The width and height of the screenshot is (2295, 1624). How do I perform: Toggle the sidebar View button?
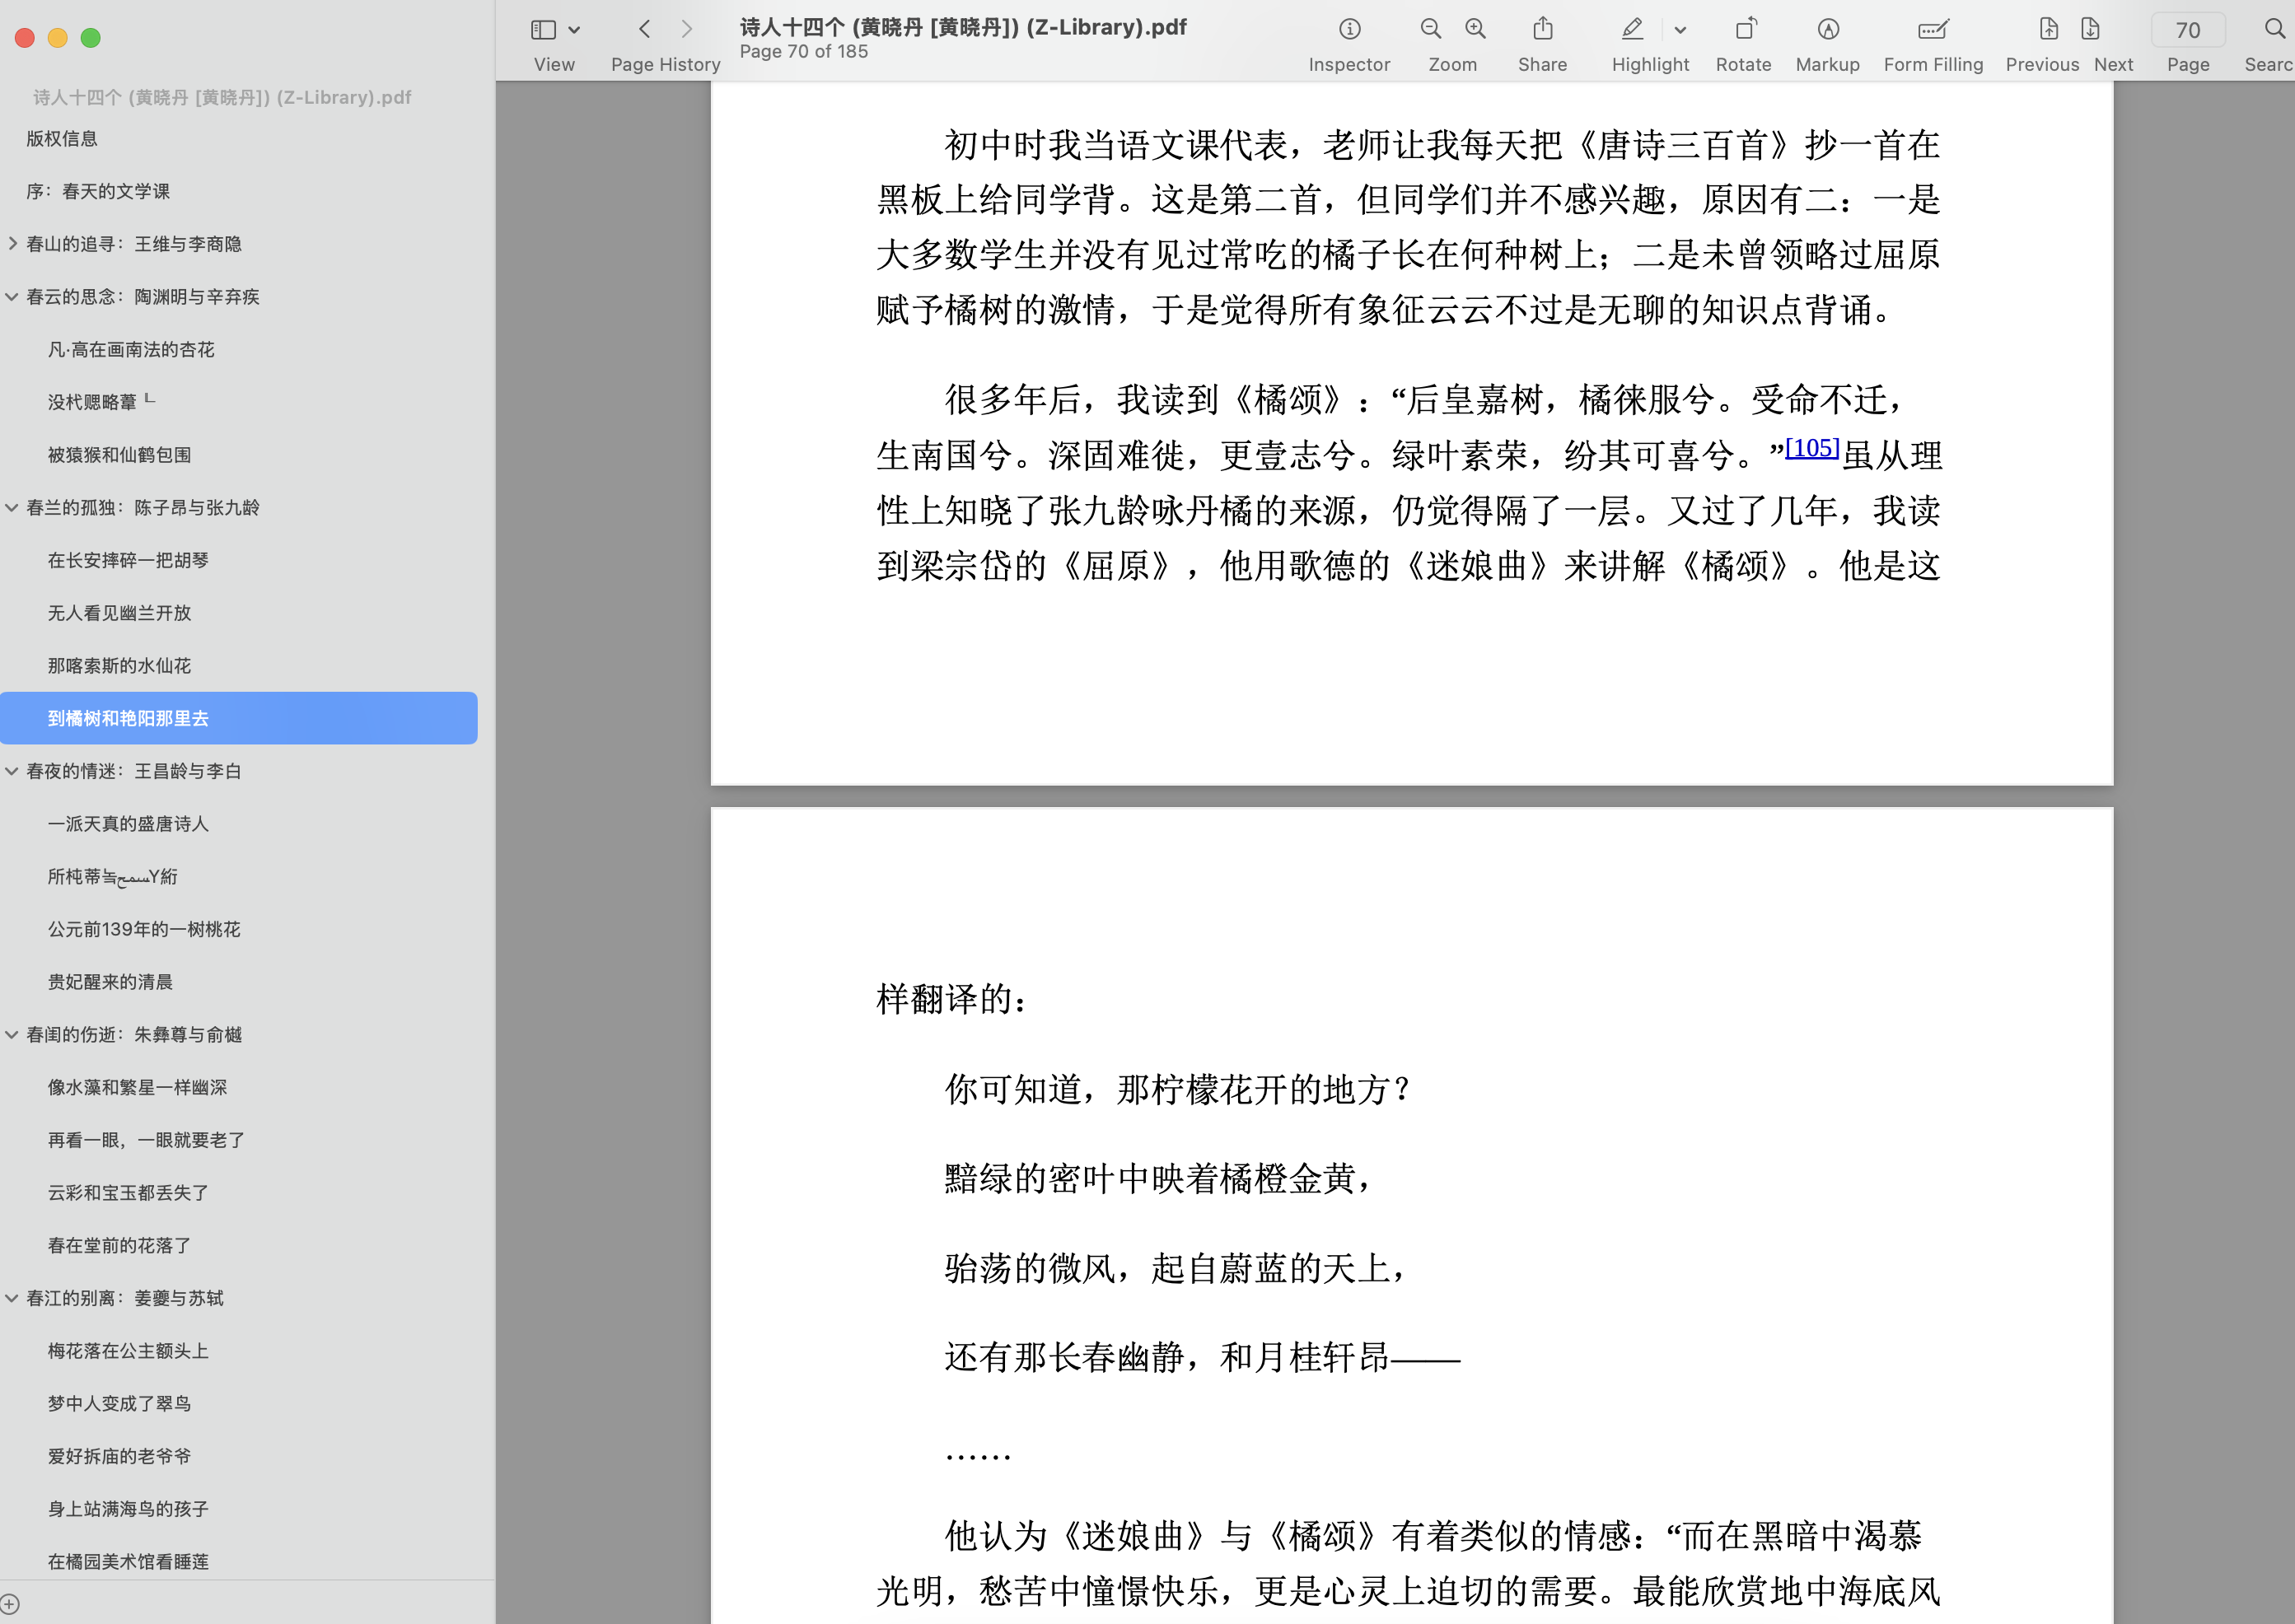[x=544, y=30]
